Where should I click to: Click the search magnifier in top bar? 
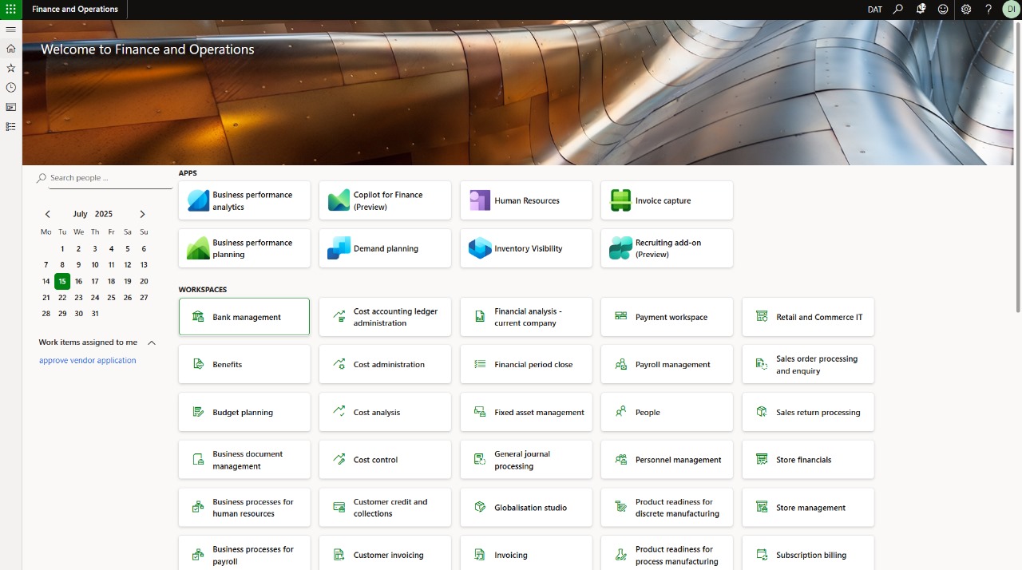(898, 10)
